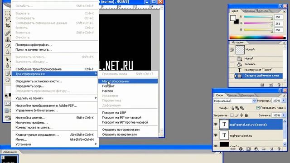Viewport: 290px width, 163px height.
Task: Switch to the Образцы tab
Action: pos(249,11)
